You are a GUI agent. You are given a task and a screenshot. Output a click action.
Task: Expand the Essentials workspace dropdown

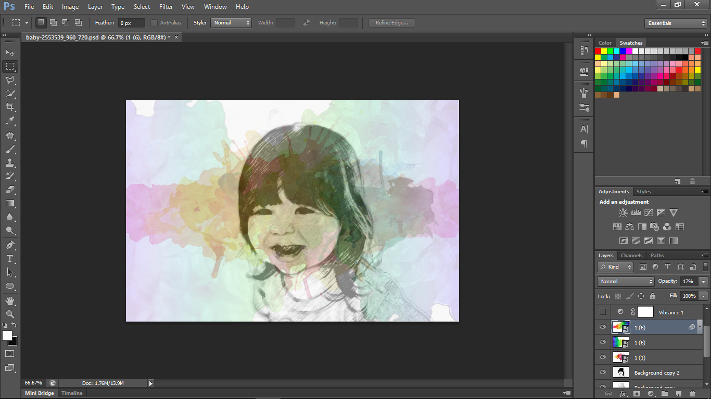(675, 23)
